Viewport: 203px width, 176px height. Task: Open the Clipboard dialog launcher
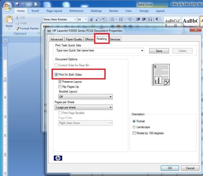click(39, 33)
